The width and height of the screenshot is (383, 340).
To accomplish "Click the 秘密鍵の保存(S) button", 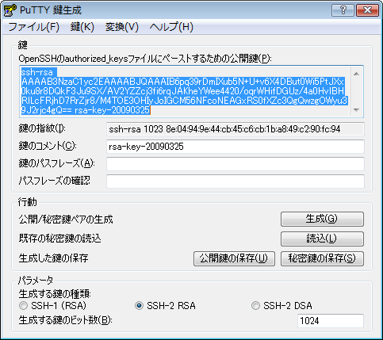I will click(x=322, y=258).
